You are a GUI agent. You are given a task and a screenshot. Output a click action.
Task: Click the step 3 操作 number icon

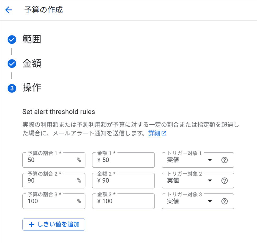tap(12, 88)
